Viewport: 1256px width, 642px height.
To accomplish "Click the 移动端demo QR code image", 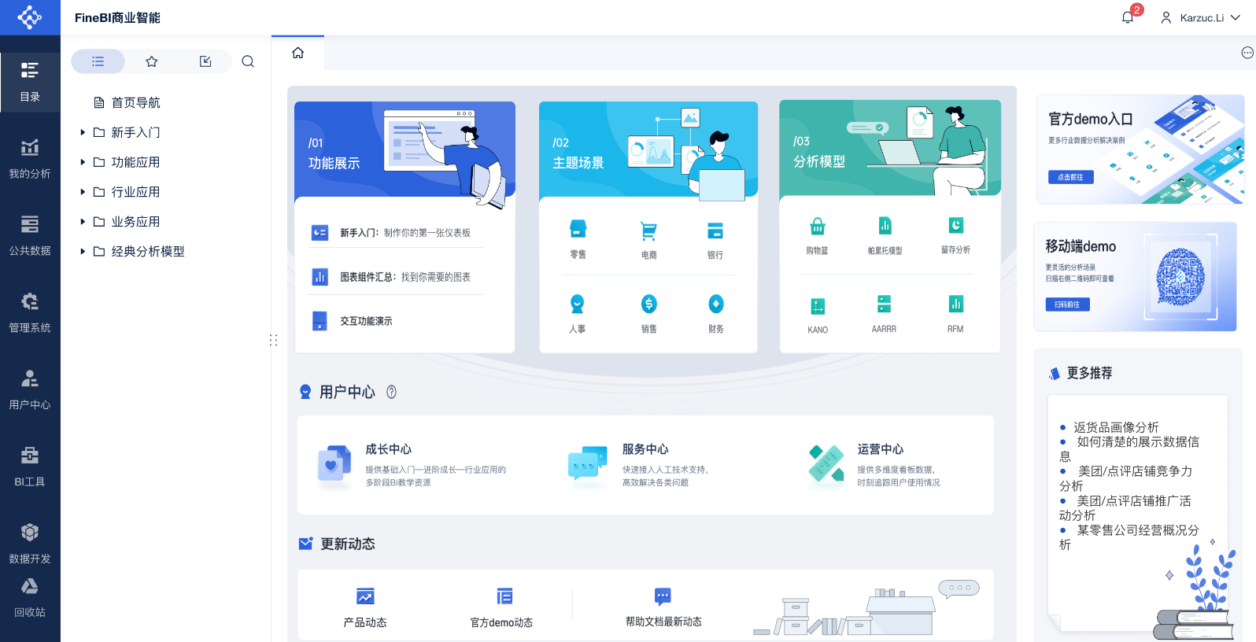I will click(1180, 276).
